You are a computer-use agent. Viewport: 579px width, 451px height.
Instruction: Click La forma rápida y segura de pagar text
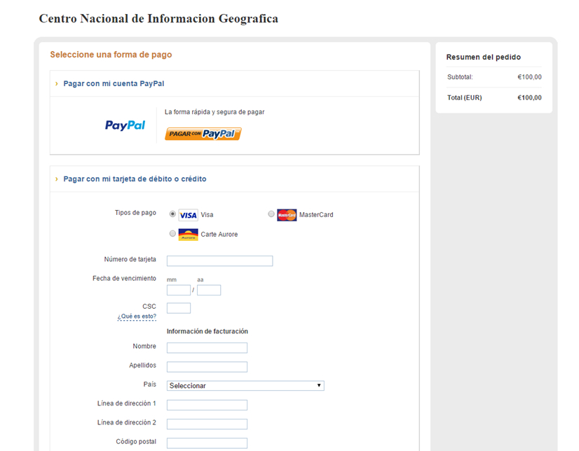click(x=214, y=112)
